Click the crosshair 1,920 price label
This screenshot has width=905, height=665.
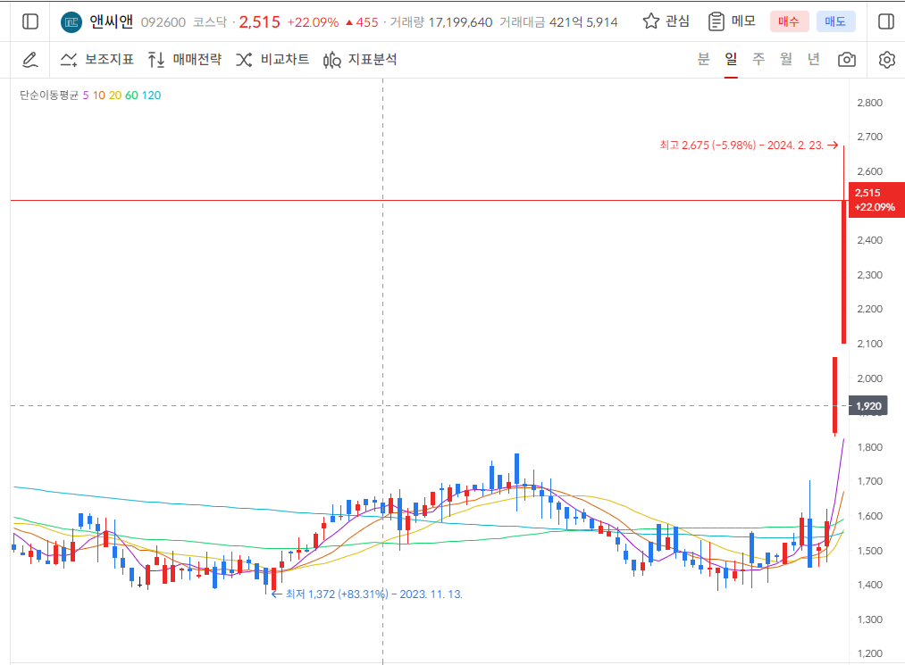point(868,406)
